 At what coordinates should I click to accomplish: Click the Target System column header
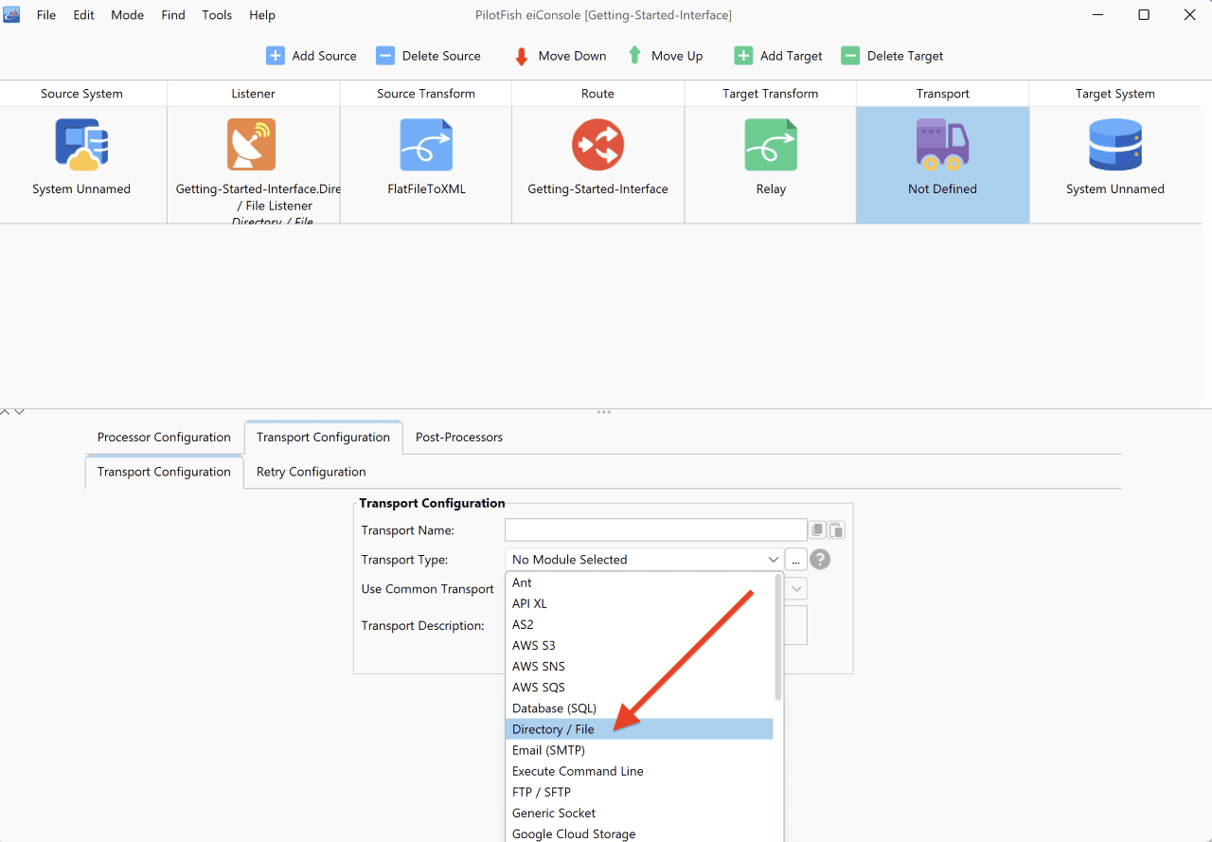(1115, 94)
